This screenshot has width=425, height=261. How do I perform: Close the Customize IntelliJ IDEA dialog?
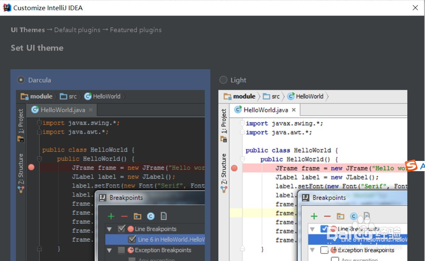pyautogui.click(x=415, y=8)
